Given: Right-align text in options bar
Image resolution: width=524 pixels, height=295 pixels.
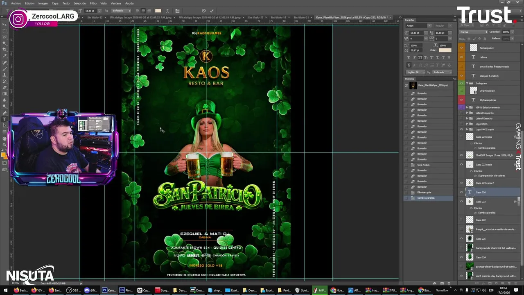Looking at the screenshot, I should [x=149, y=11].
